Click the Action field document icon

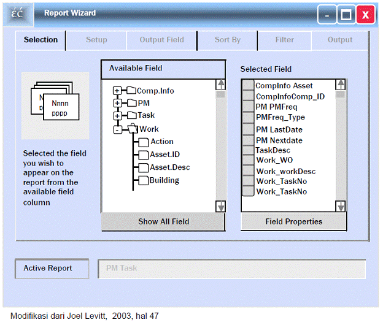[x=144, y=142]
